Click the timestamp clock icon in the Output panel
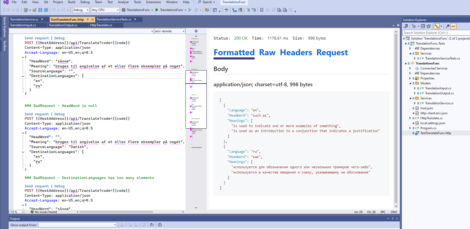This screenshot has width=470, height=229. tap(160, 225)
